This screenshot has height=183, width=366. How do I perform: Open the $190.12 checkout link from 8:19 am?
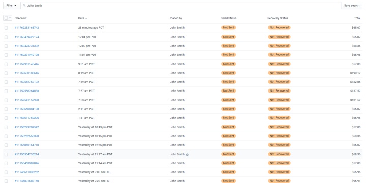(x=26, y=73)
